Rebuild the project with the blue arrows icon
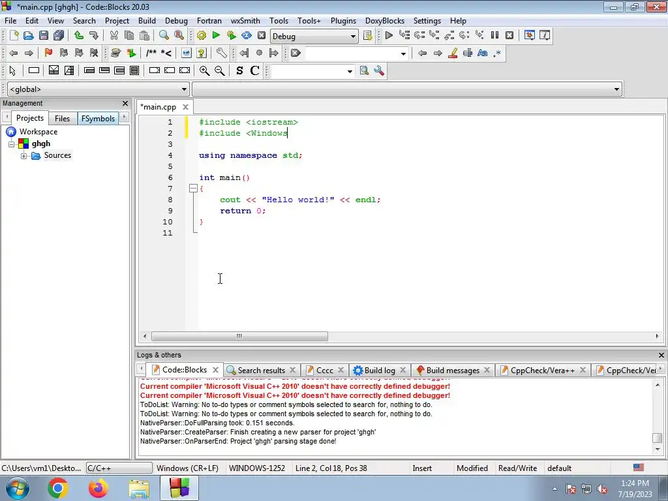Viewport: 668px width, 501px height. coord(246,35)
